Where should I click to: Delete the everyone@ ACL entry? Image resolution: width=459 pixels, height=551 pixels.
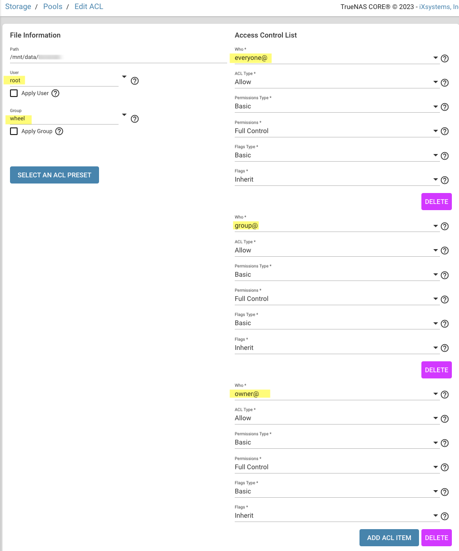[x=436, y=202]
